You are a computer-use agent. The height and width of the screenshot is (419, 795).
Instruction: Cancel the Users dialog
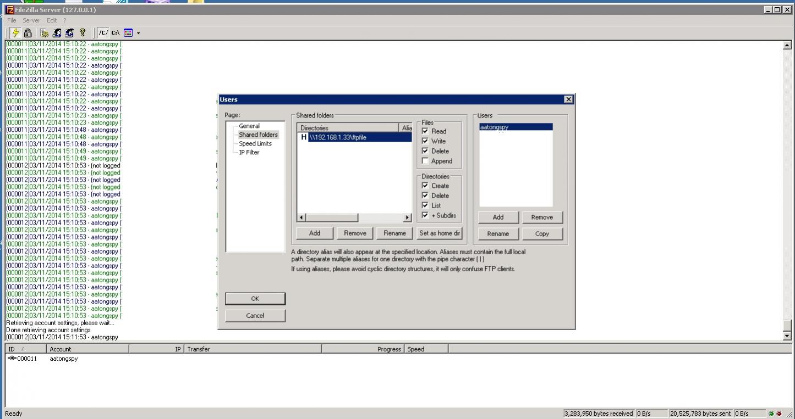[x=255, y=316]
